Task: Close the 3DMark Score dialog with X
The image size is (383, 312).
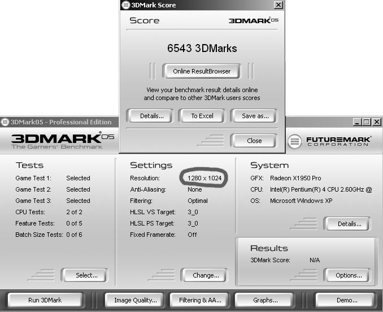Action: point(278,5)
